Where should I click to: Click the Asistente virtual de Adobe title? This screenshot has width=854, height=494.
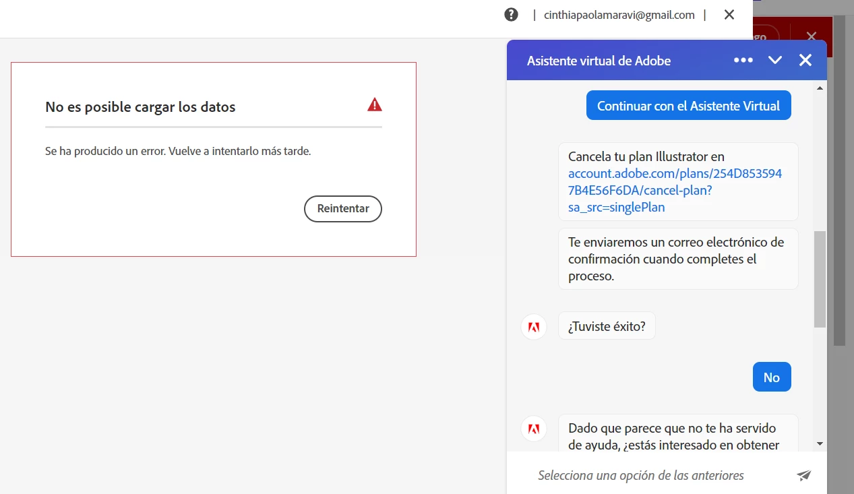(599, 61)
